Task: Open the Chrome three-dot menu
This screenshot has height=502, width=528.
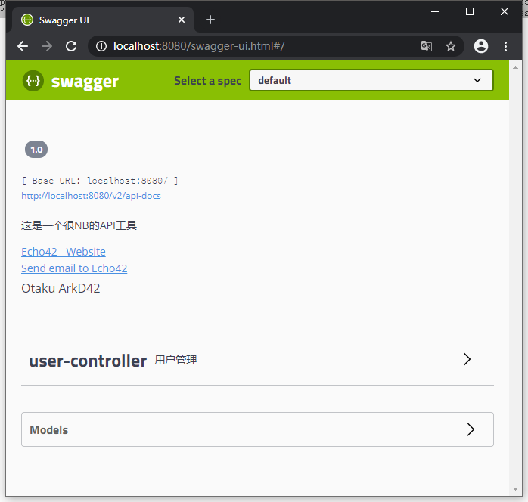Action: (x=505, y=46)
